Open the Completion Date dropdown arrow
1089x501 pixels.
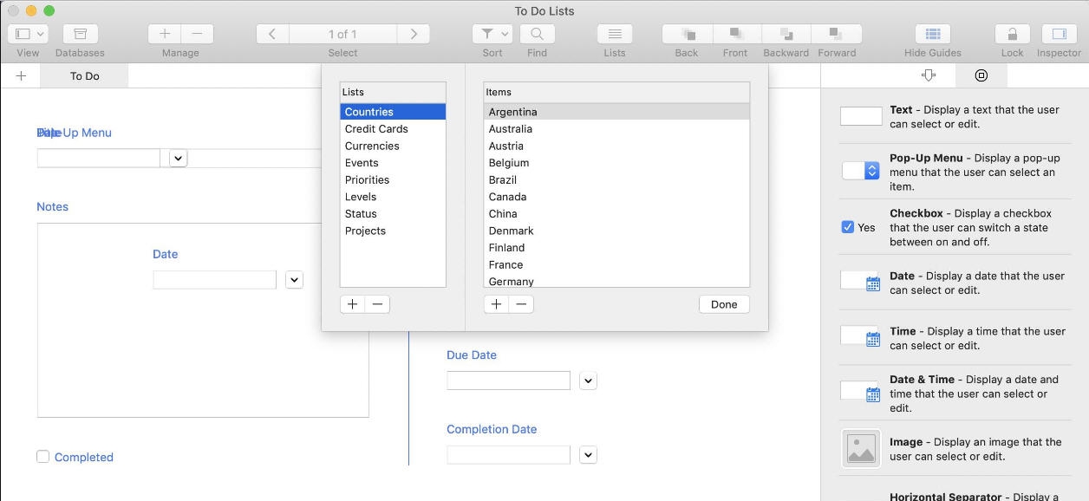coord(588,454)
